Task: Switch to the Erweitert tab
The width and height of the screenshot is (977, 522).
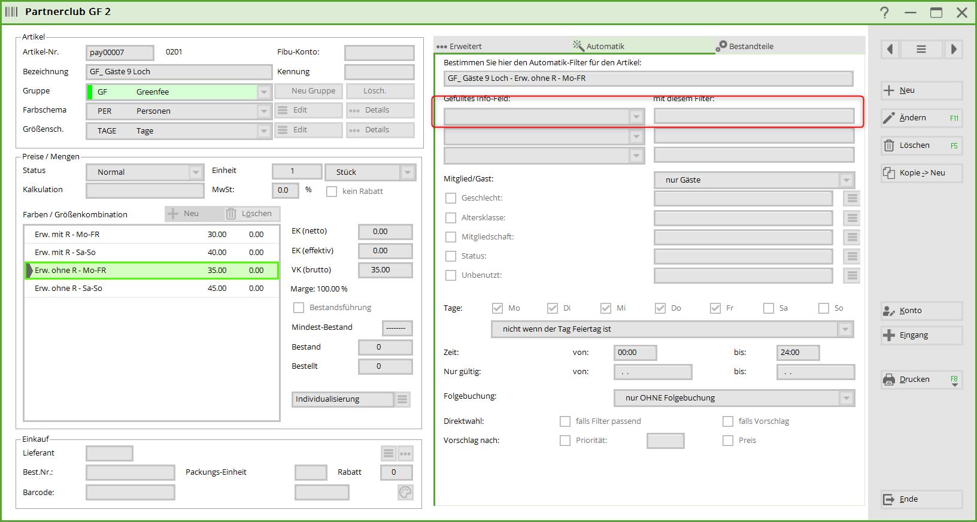Action: [x=460, y=46]
